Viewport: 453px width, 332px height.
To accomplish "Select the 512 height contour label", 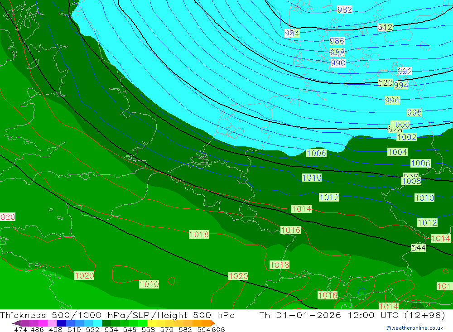I will click(385, 27).
